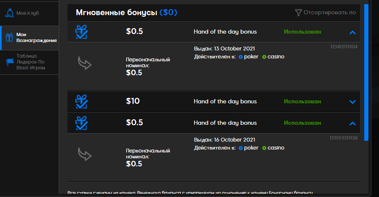Click the arrow icon under 16 October bonus
Screen dimensions: 379x197
[84, 154]
